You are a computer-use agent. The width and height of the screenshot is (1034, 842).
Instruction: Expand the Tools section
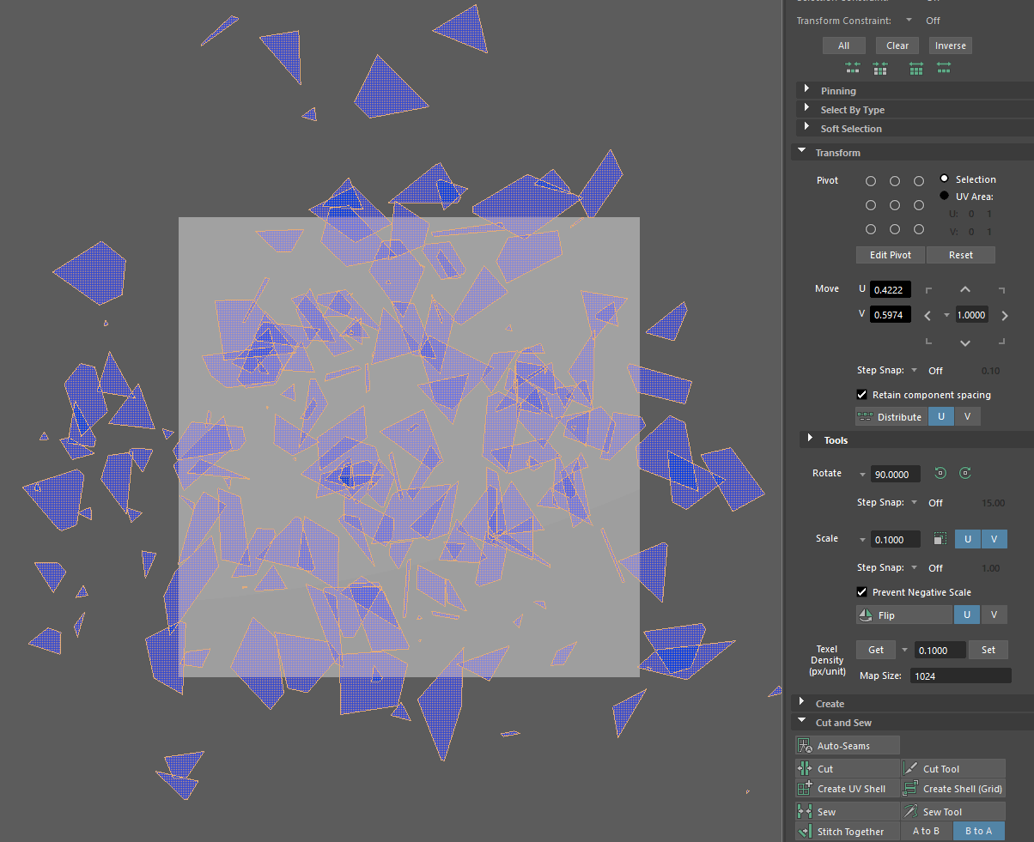(811, 439)
